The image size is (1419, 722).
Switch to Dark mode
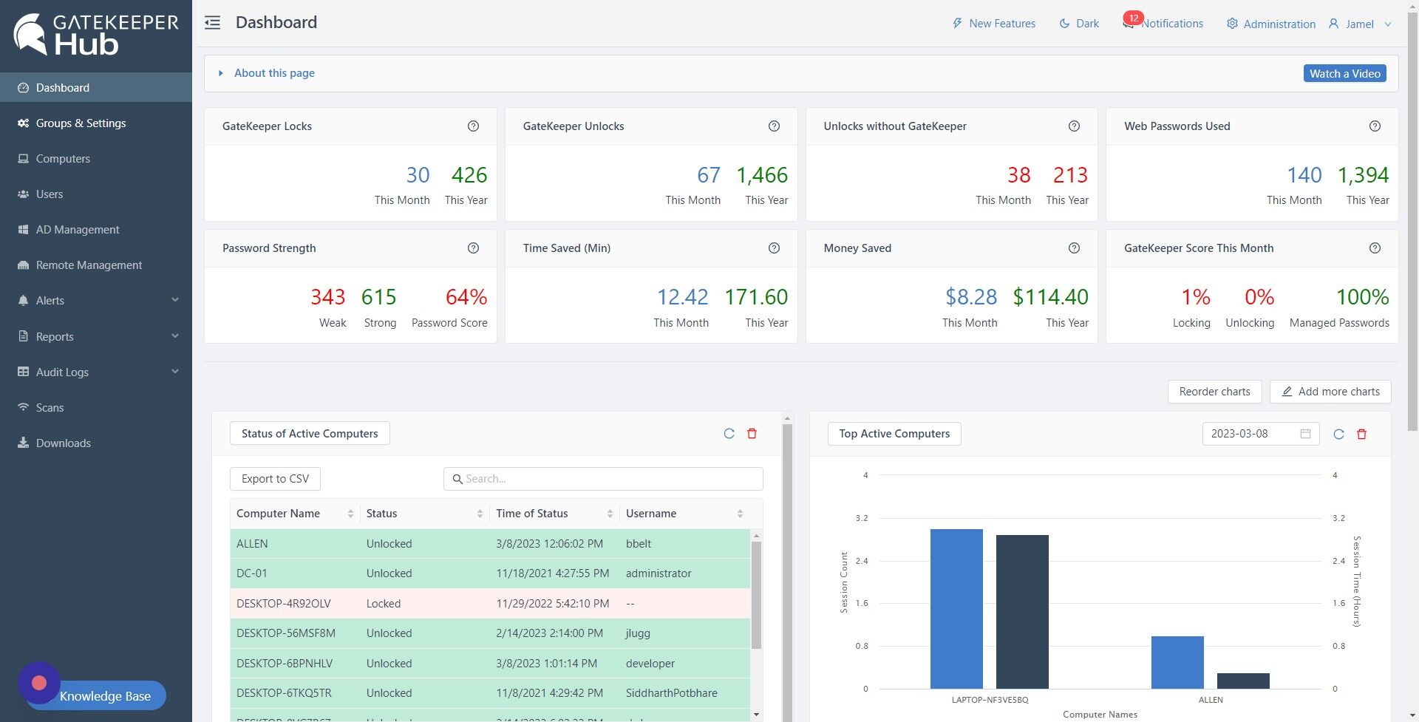pyautogui.click(x=1079, y=24)
